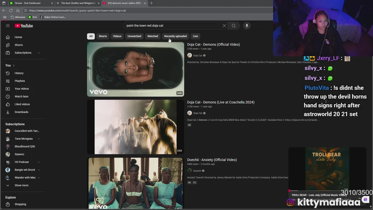Viewport: 373px width, 210px height.
Task: Clear the search box with X icon
Action: coord(224,26)
